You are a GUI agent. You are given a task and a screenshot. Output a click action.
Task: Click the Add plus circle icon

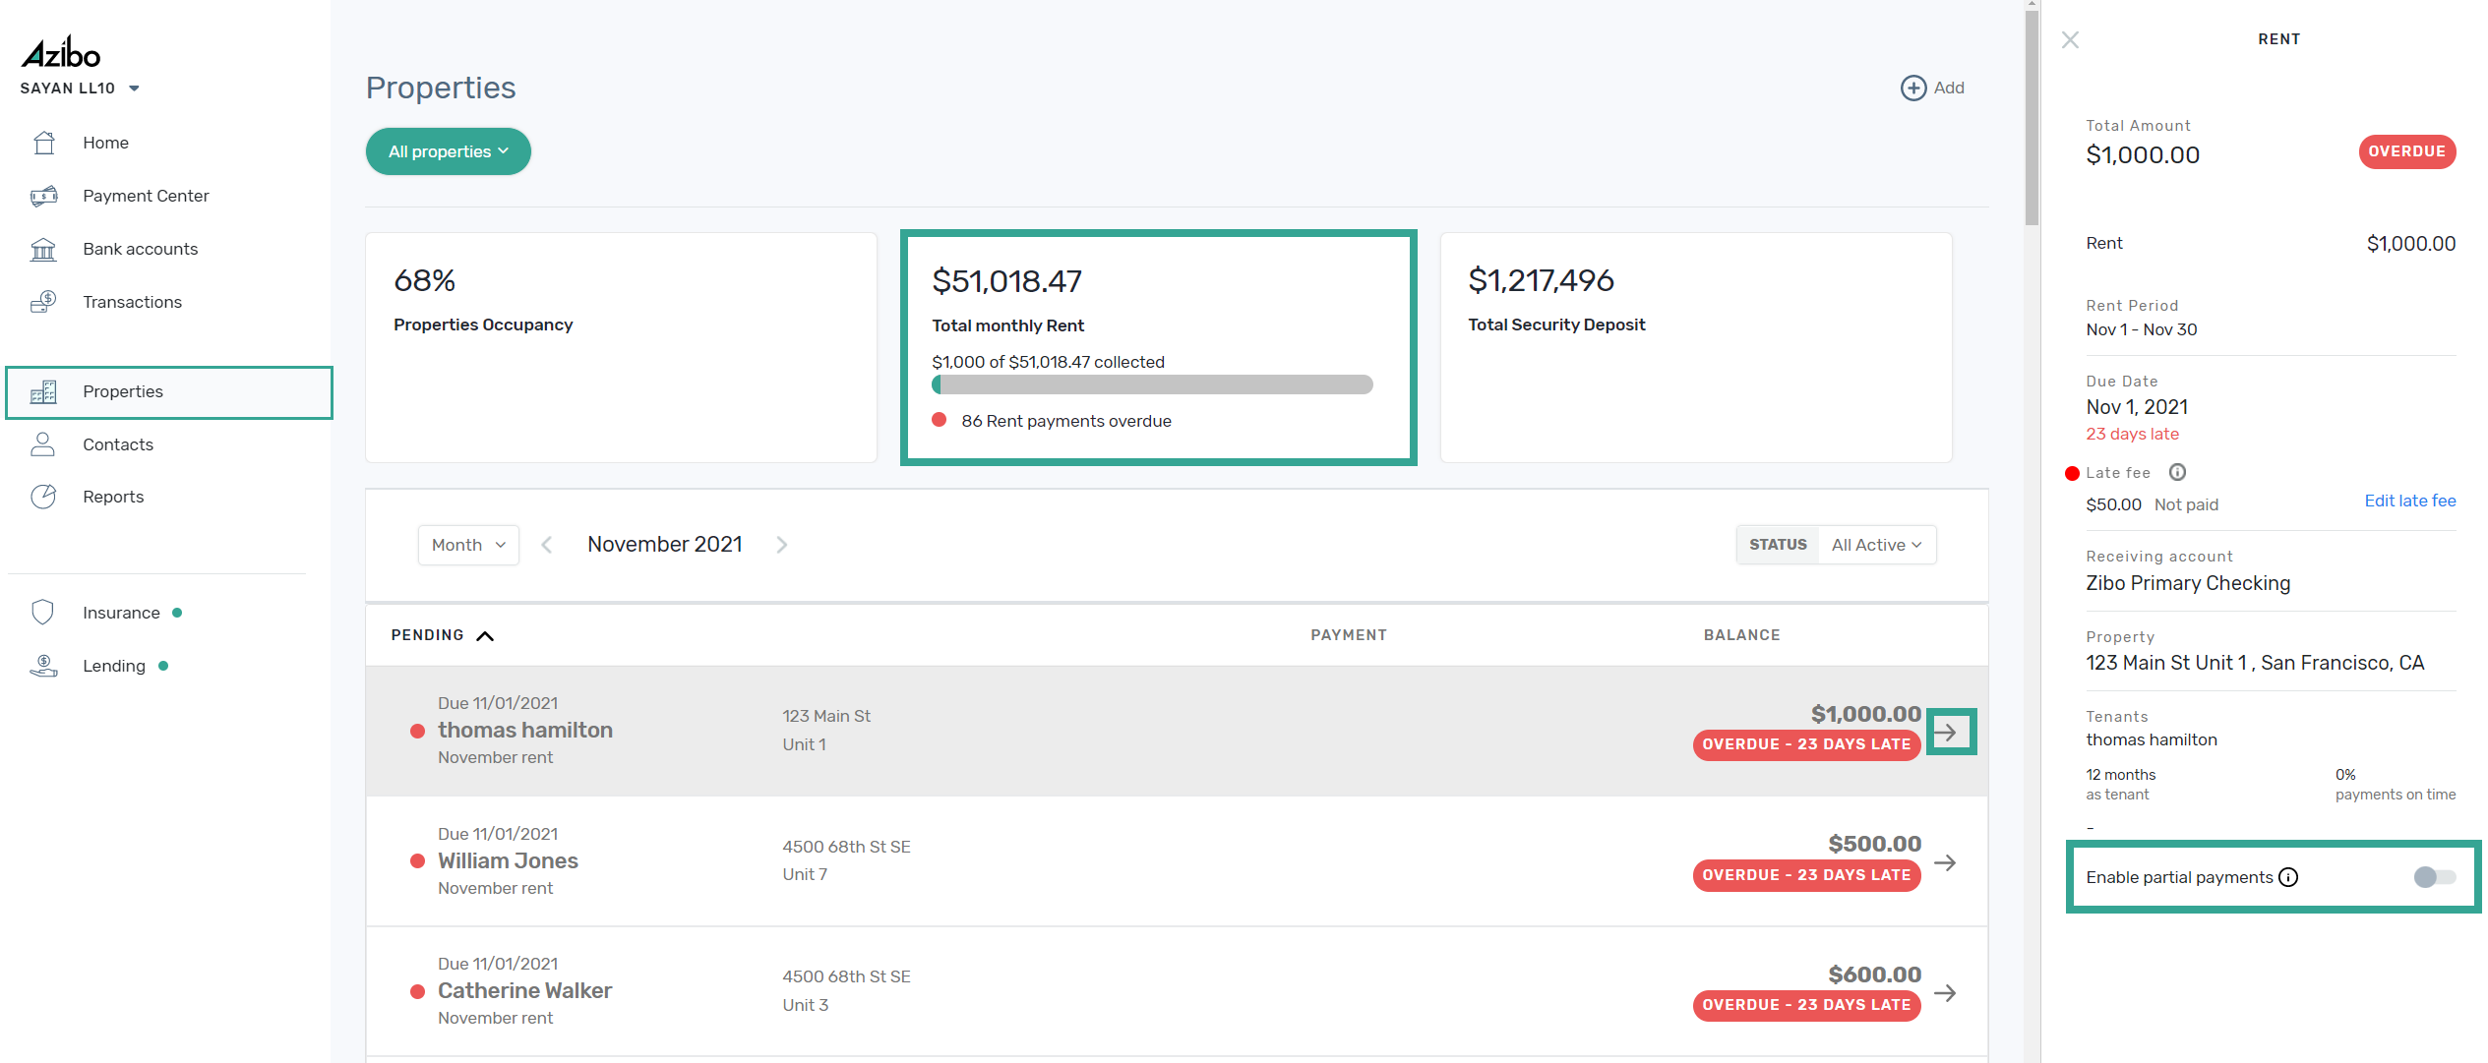pos(1913,88)
